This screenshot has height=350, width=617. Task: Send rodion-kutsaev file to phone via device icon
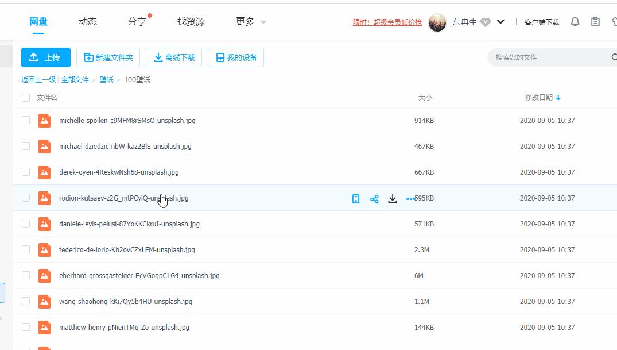(355, 198)
